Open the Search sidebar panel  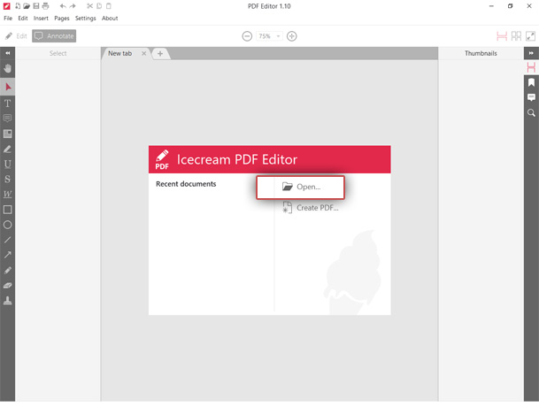point(531,112)
